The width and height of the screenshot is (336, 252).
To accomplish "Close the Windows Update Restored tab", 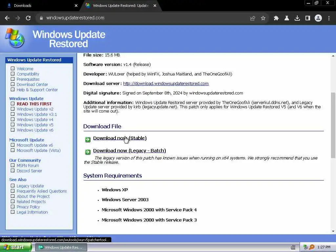I will [155, 6].
